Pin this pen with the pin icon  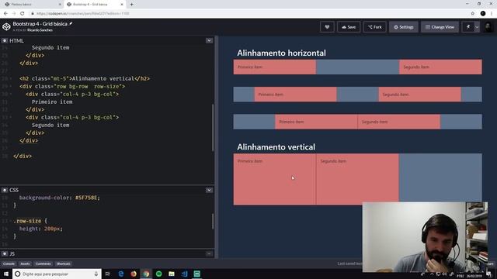pyautogui.click(x=468, y=27)
